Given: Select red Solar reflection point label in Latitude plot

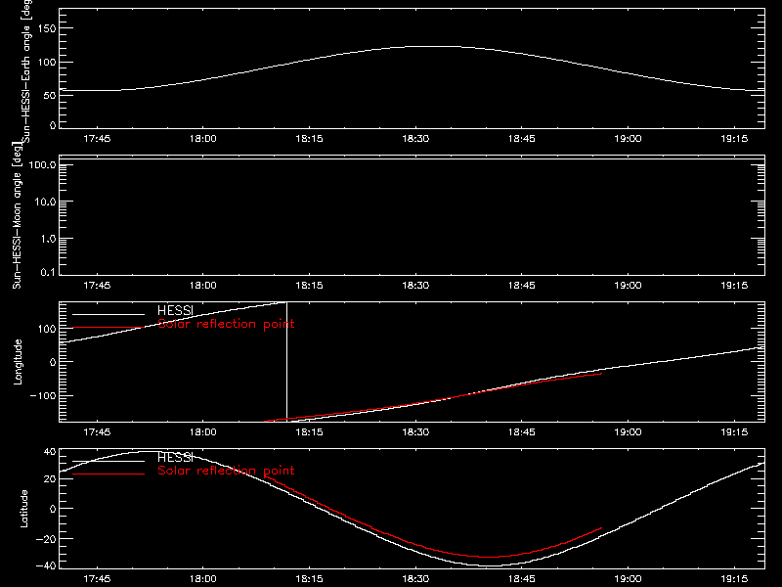Looking at the screenshot, I should [x=226, y=471].
